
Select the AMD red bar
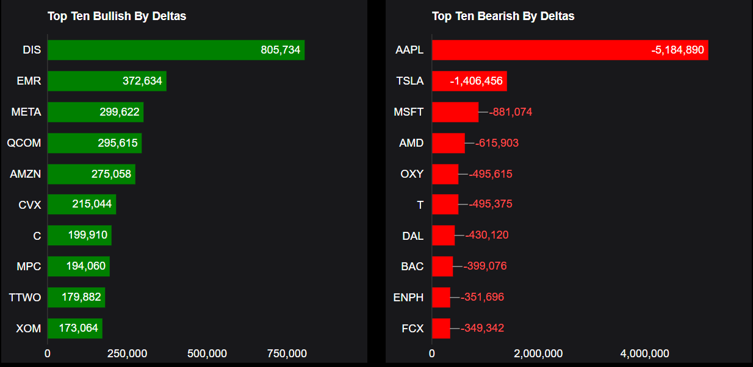(449, 143)
